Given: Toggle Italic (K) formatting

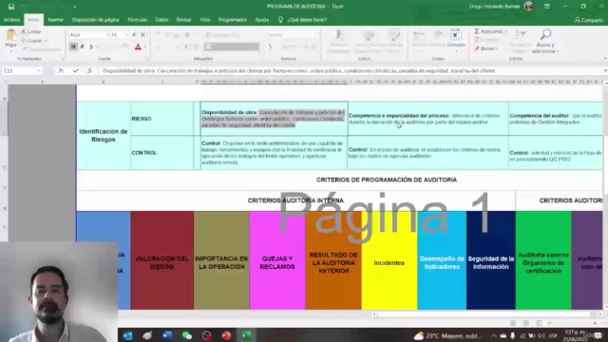Looking at the screenshot, I should click(x=83, y=47).
